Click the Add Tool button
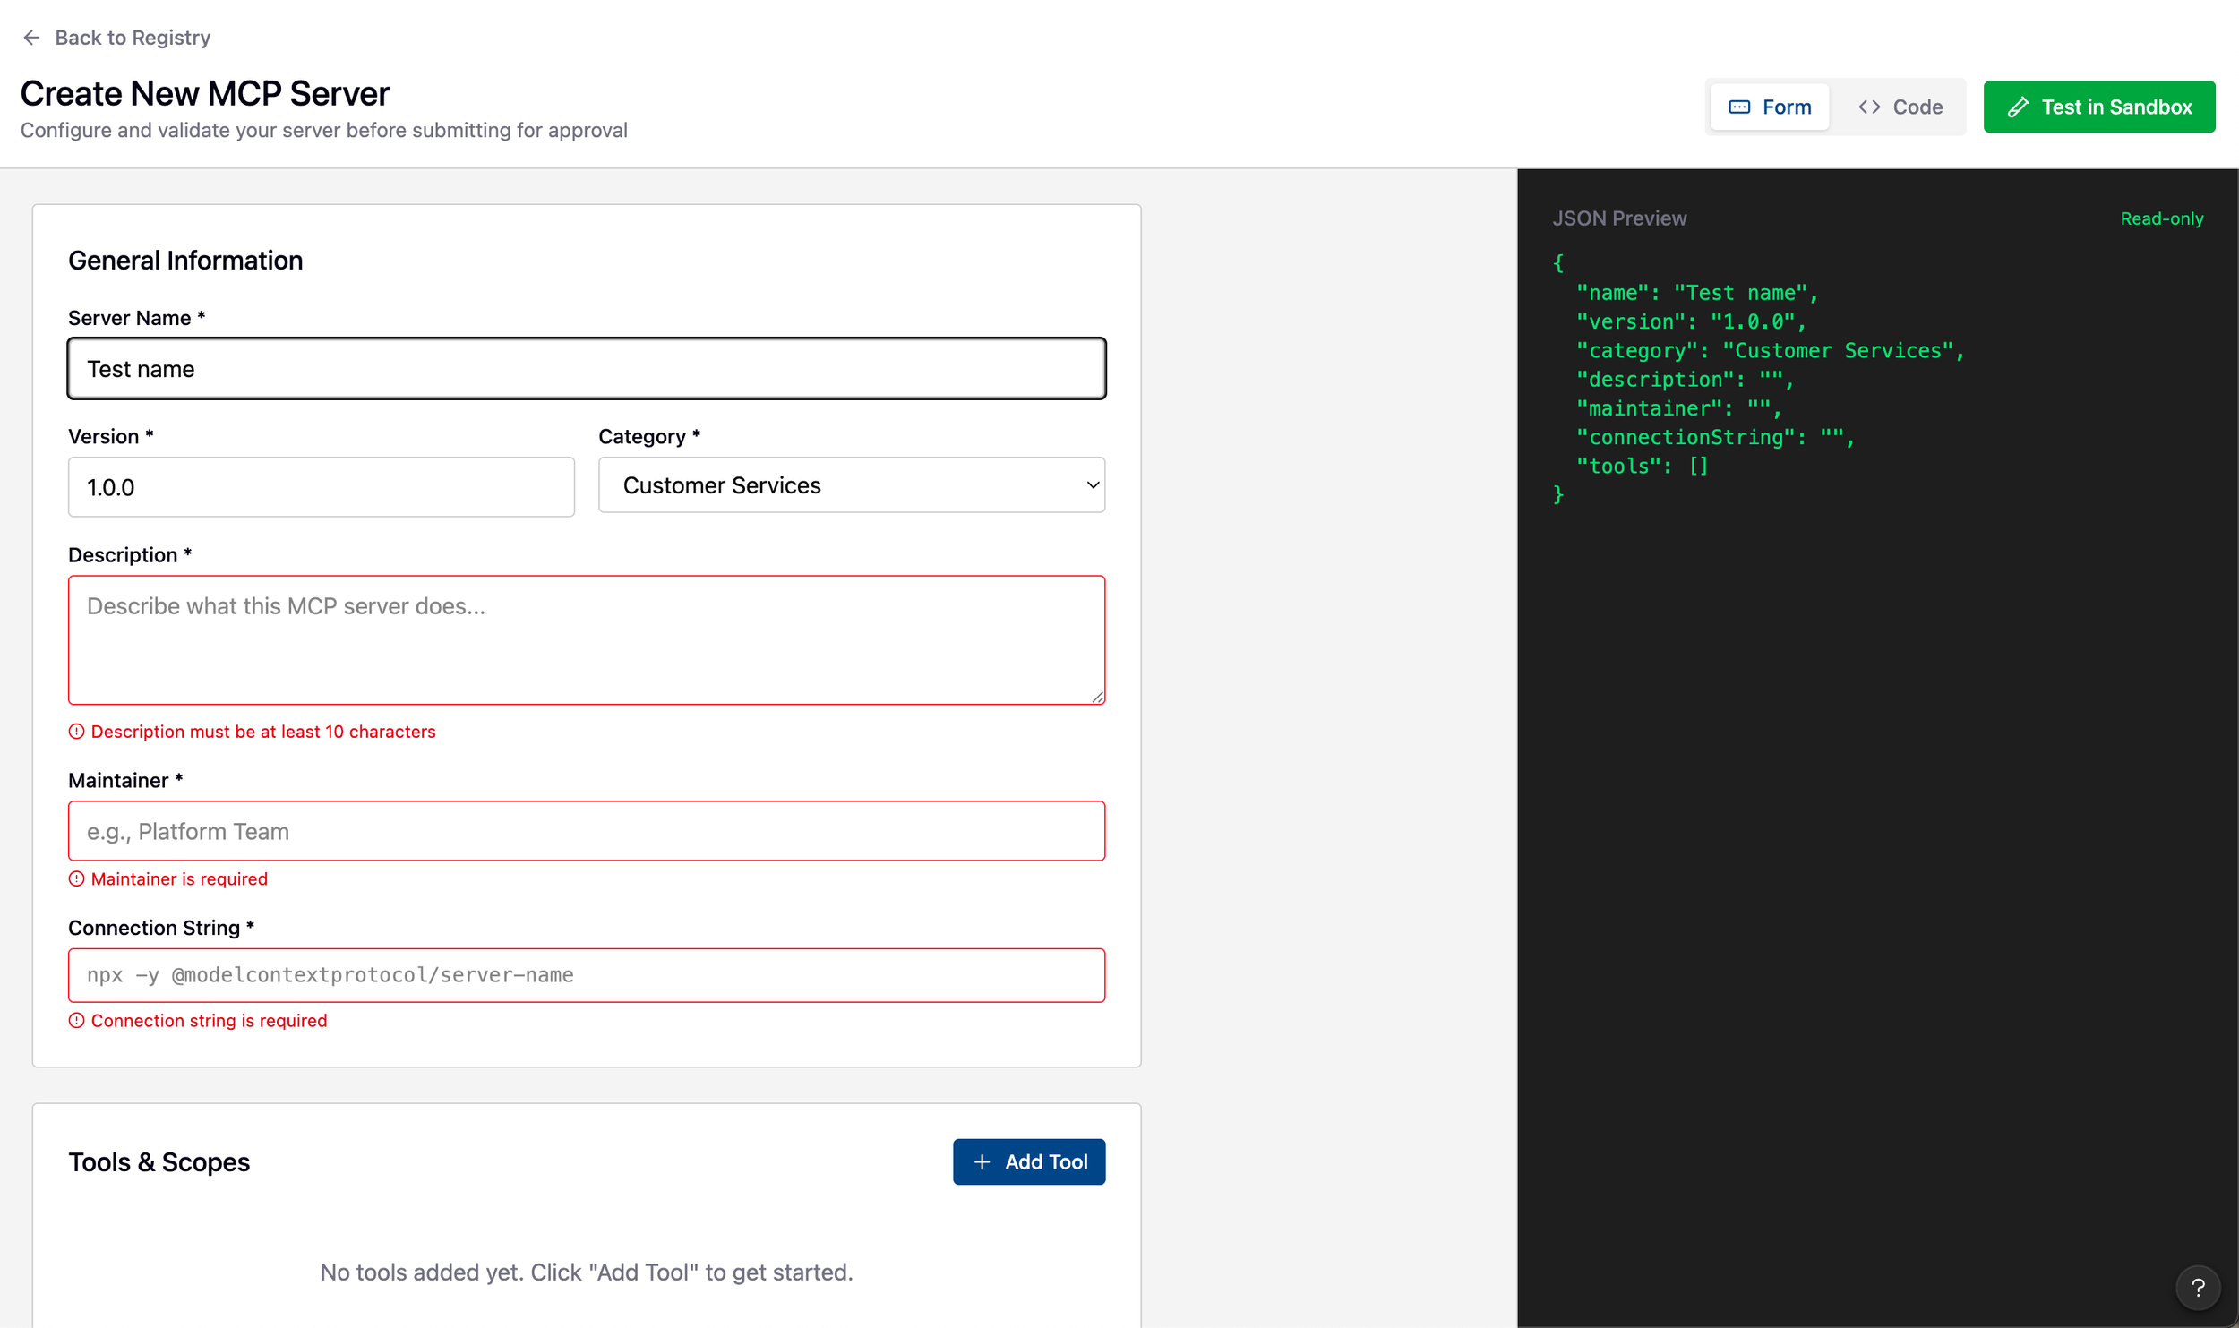This screenshot has height=1328, width=2239. pyautogui.click(x=1028, y=1161)
